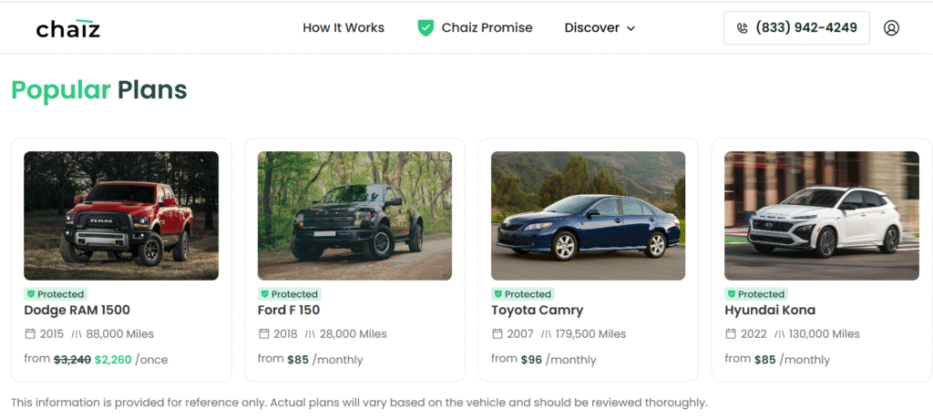Open the How It Works page
933x419 pixels.
point(343,28)
